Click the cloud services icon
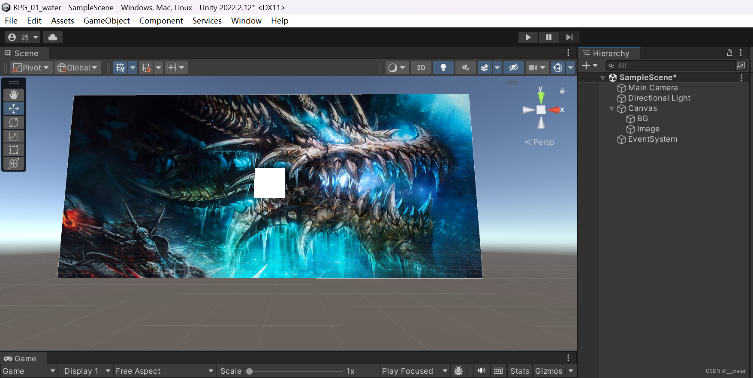The height and width of the screenshot is (378, 753). [53, 37]
